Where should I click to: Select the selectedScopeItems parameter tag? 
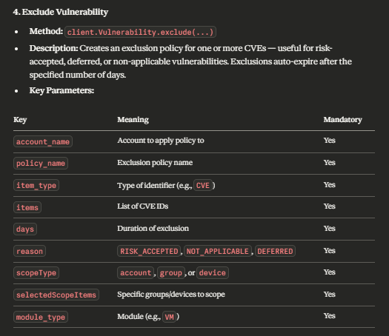click(56, 295)
